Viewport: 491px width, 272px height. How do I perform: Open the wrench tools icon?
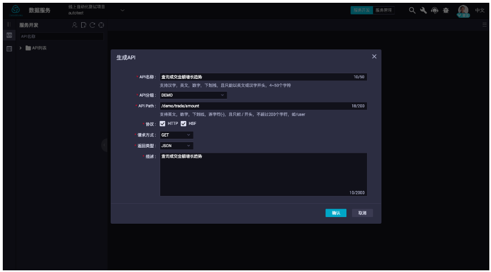[423, 11]
